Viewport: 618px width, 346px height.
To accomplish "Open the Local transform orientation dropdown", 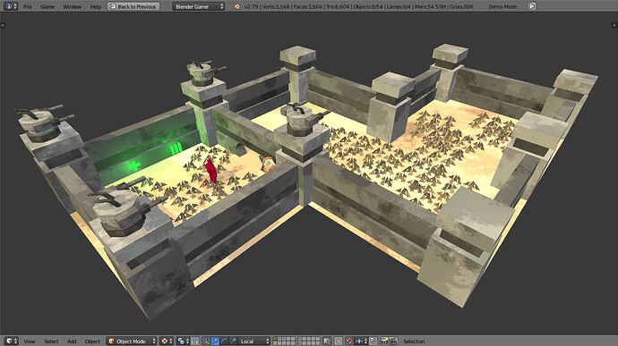I will click(x=254, y=342).
